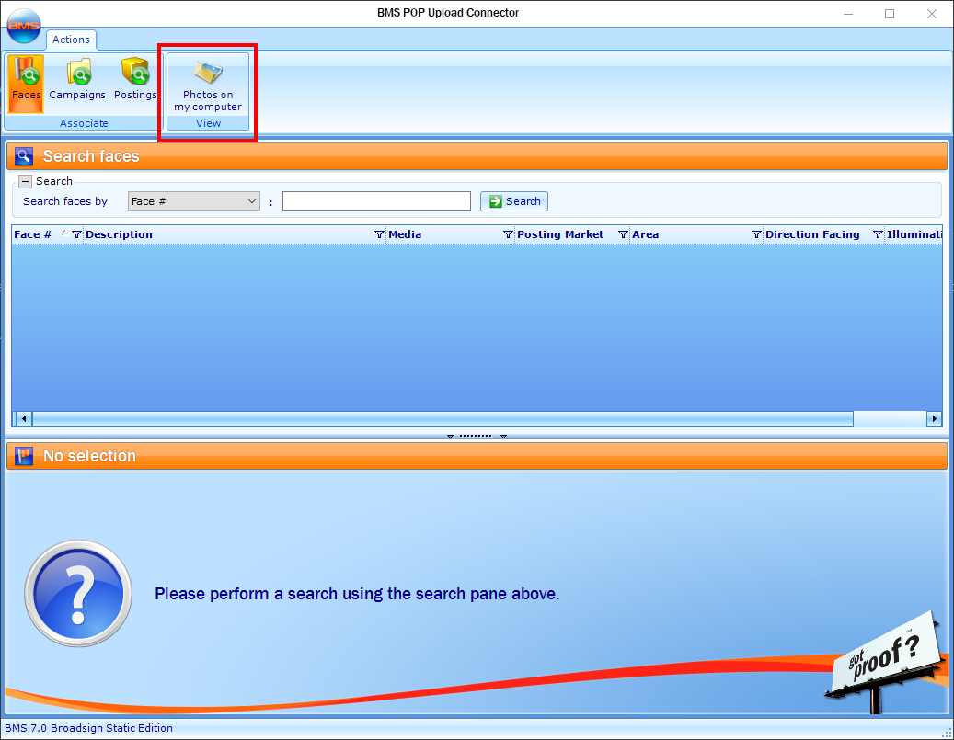Minimize the BMS POP Upload Connector window
The image size is (954, 740).
[x=848, y=14]
